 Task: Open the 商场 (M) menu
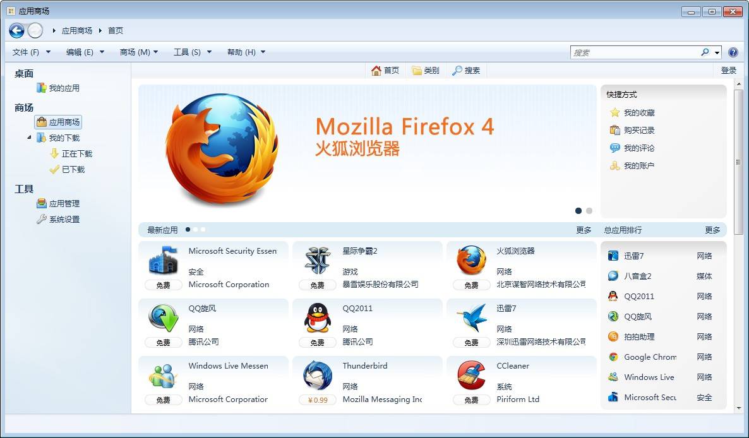point(139,52)
